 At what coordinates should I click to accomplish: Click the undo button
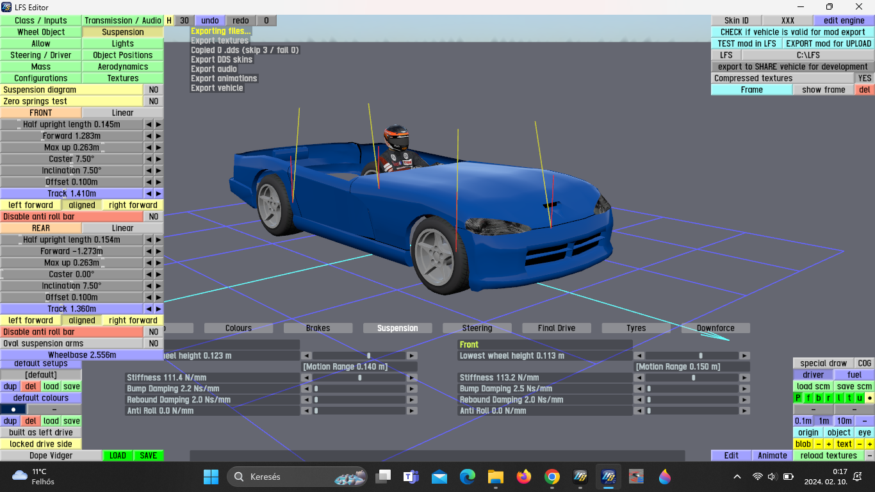tap(210, 20)
